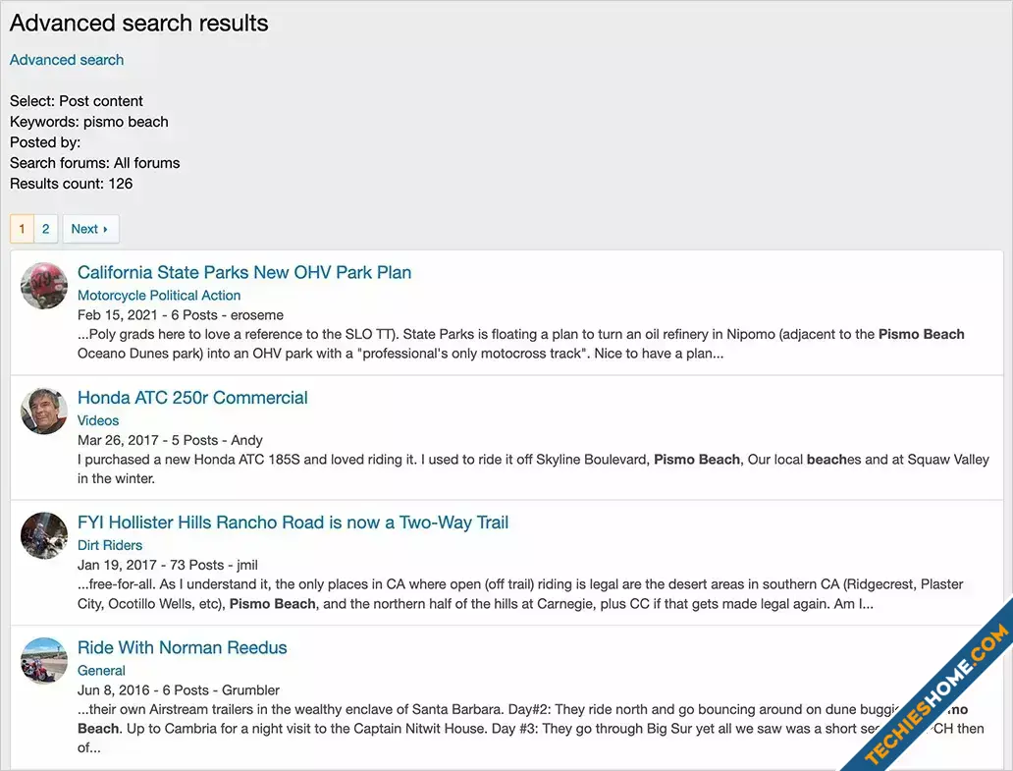Click 'Select: Post content' text
This screenshot has height=771, width=1013.
tap(77, 101)
